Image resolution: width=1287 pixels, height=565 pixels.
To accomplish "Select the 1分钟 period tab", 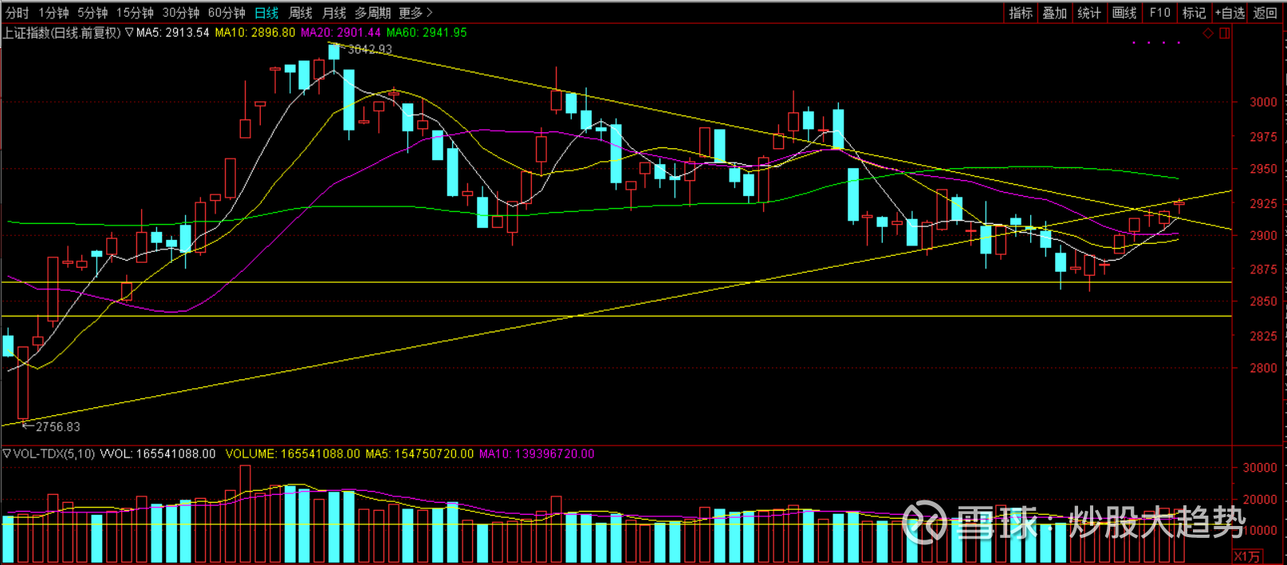I will pyautogui.click(x=53, y=13).
